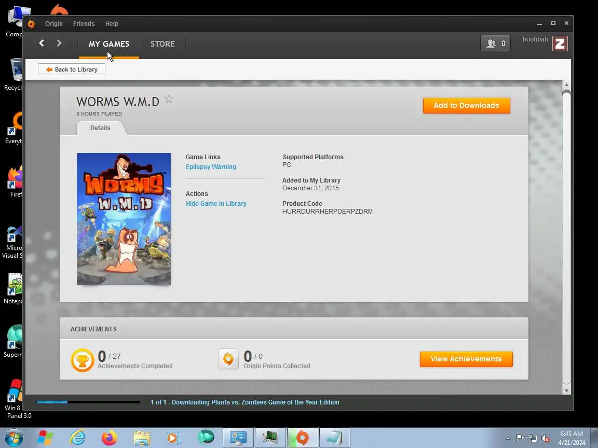The width and height of the screenshot is (598, 448).
Task: Click the scrollbar down arrow
Action: (566, 390)
